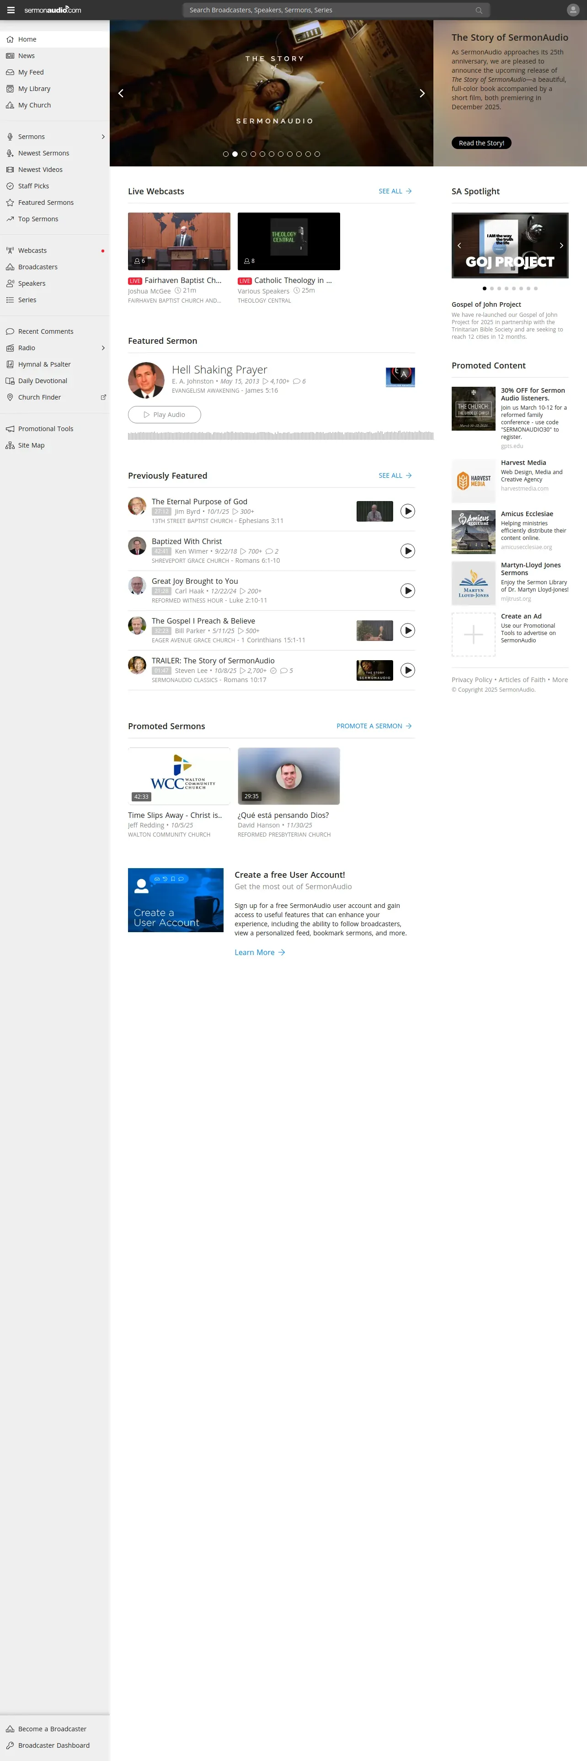
Task: Click Site Map hierarchy icon
Action: (10, 445)
